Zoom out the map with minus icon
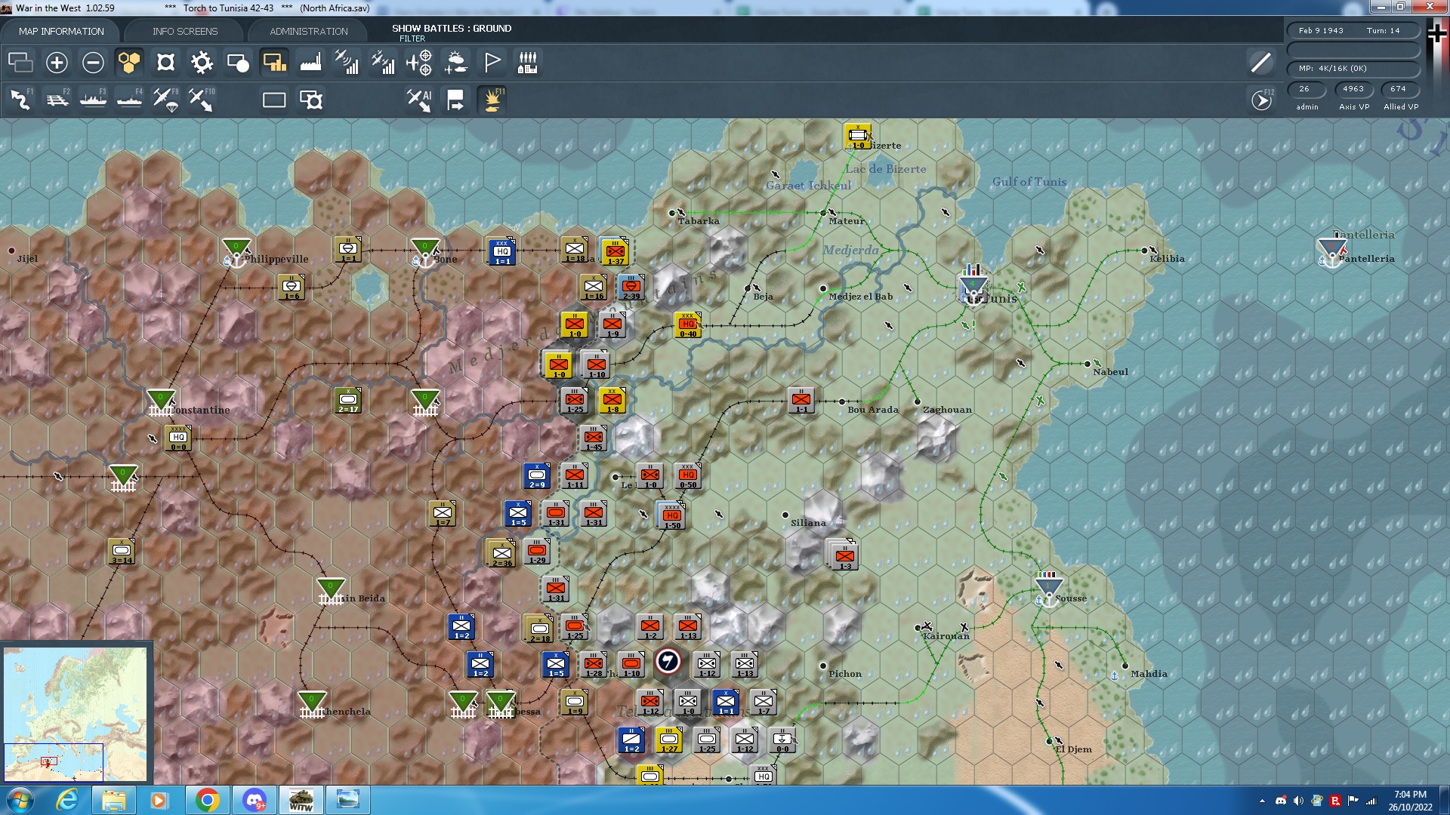This screenshot has width=1450, height=815. tap(93, 63)
